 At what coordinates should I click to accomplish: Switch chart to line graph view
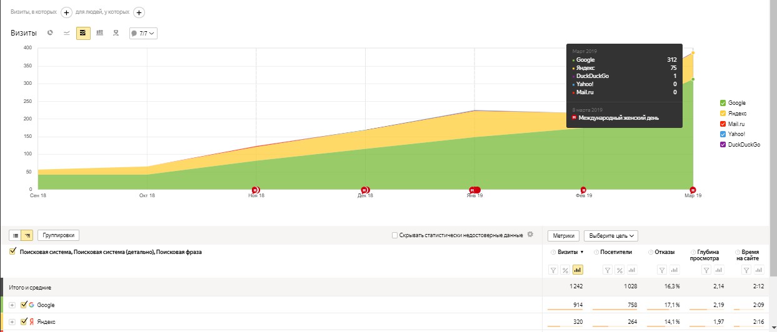click(67, 33)
